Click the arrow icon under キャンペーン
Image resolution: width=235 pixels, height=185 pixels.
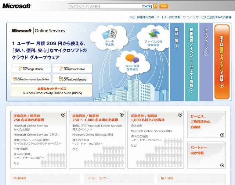pyautogui.click(x=206, y=53)
